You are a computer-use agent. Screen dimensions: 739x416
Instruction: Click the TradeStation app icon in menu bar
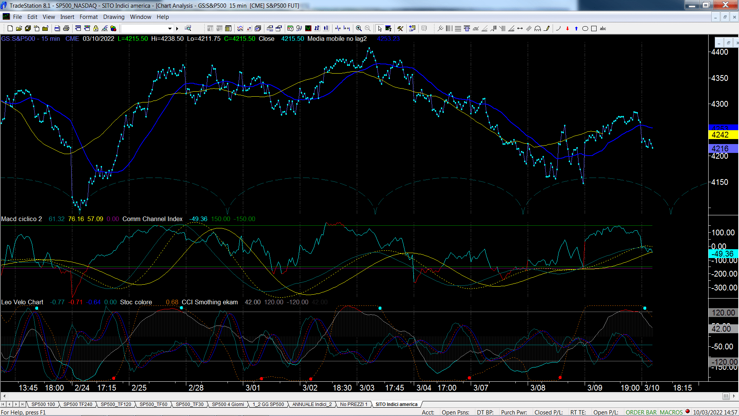point(6,17)
